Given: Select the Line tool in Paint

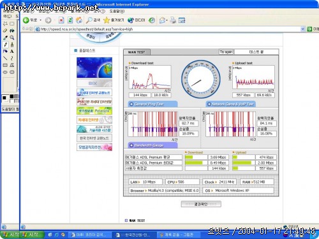Looking at the screenshot, I should (x=5, y=58).
